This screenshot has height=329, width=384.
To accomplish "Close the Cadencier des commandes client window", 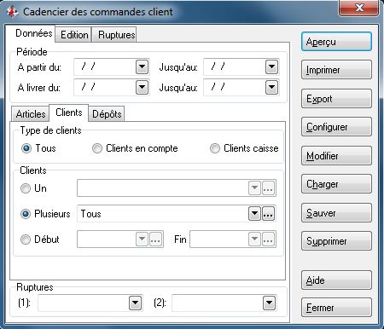I will [359, 8].
